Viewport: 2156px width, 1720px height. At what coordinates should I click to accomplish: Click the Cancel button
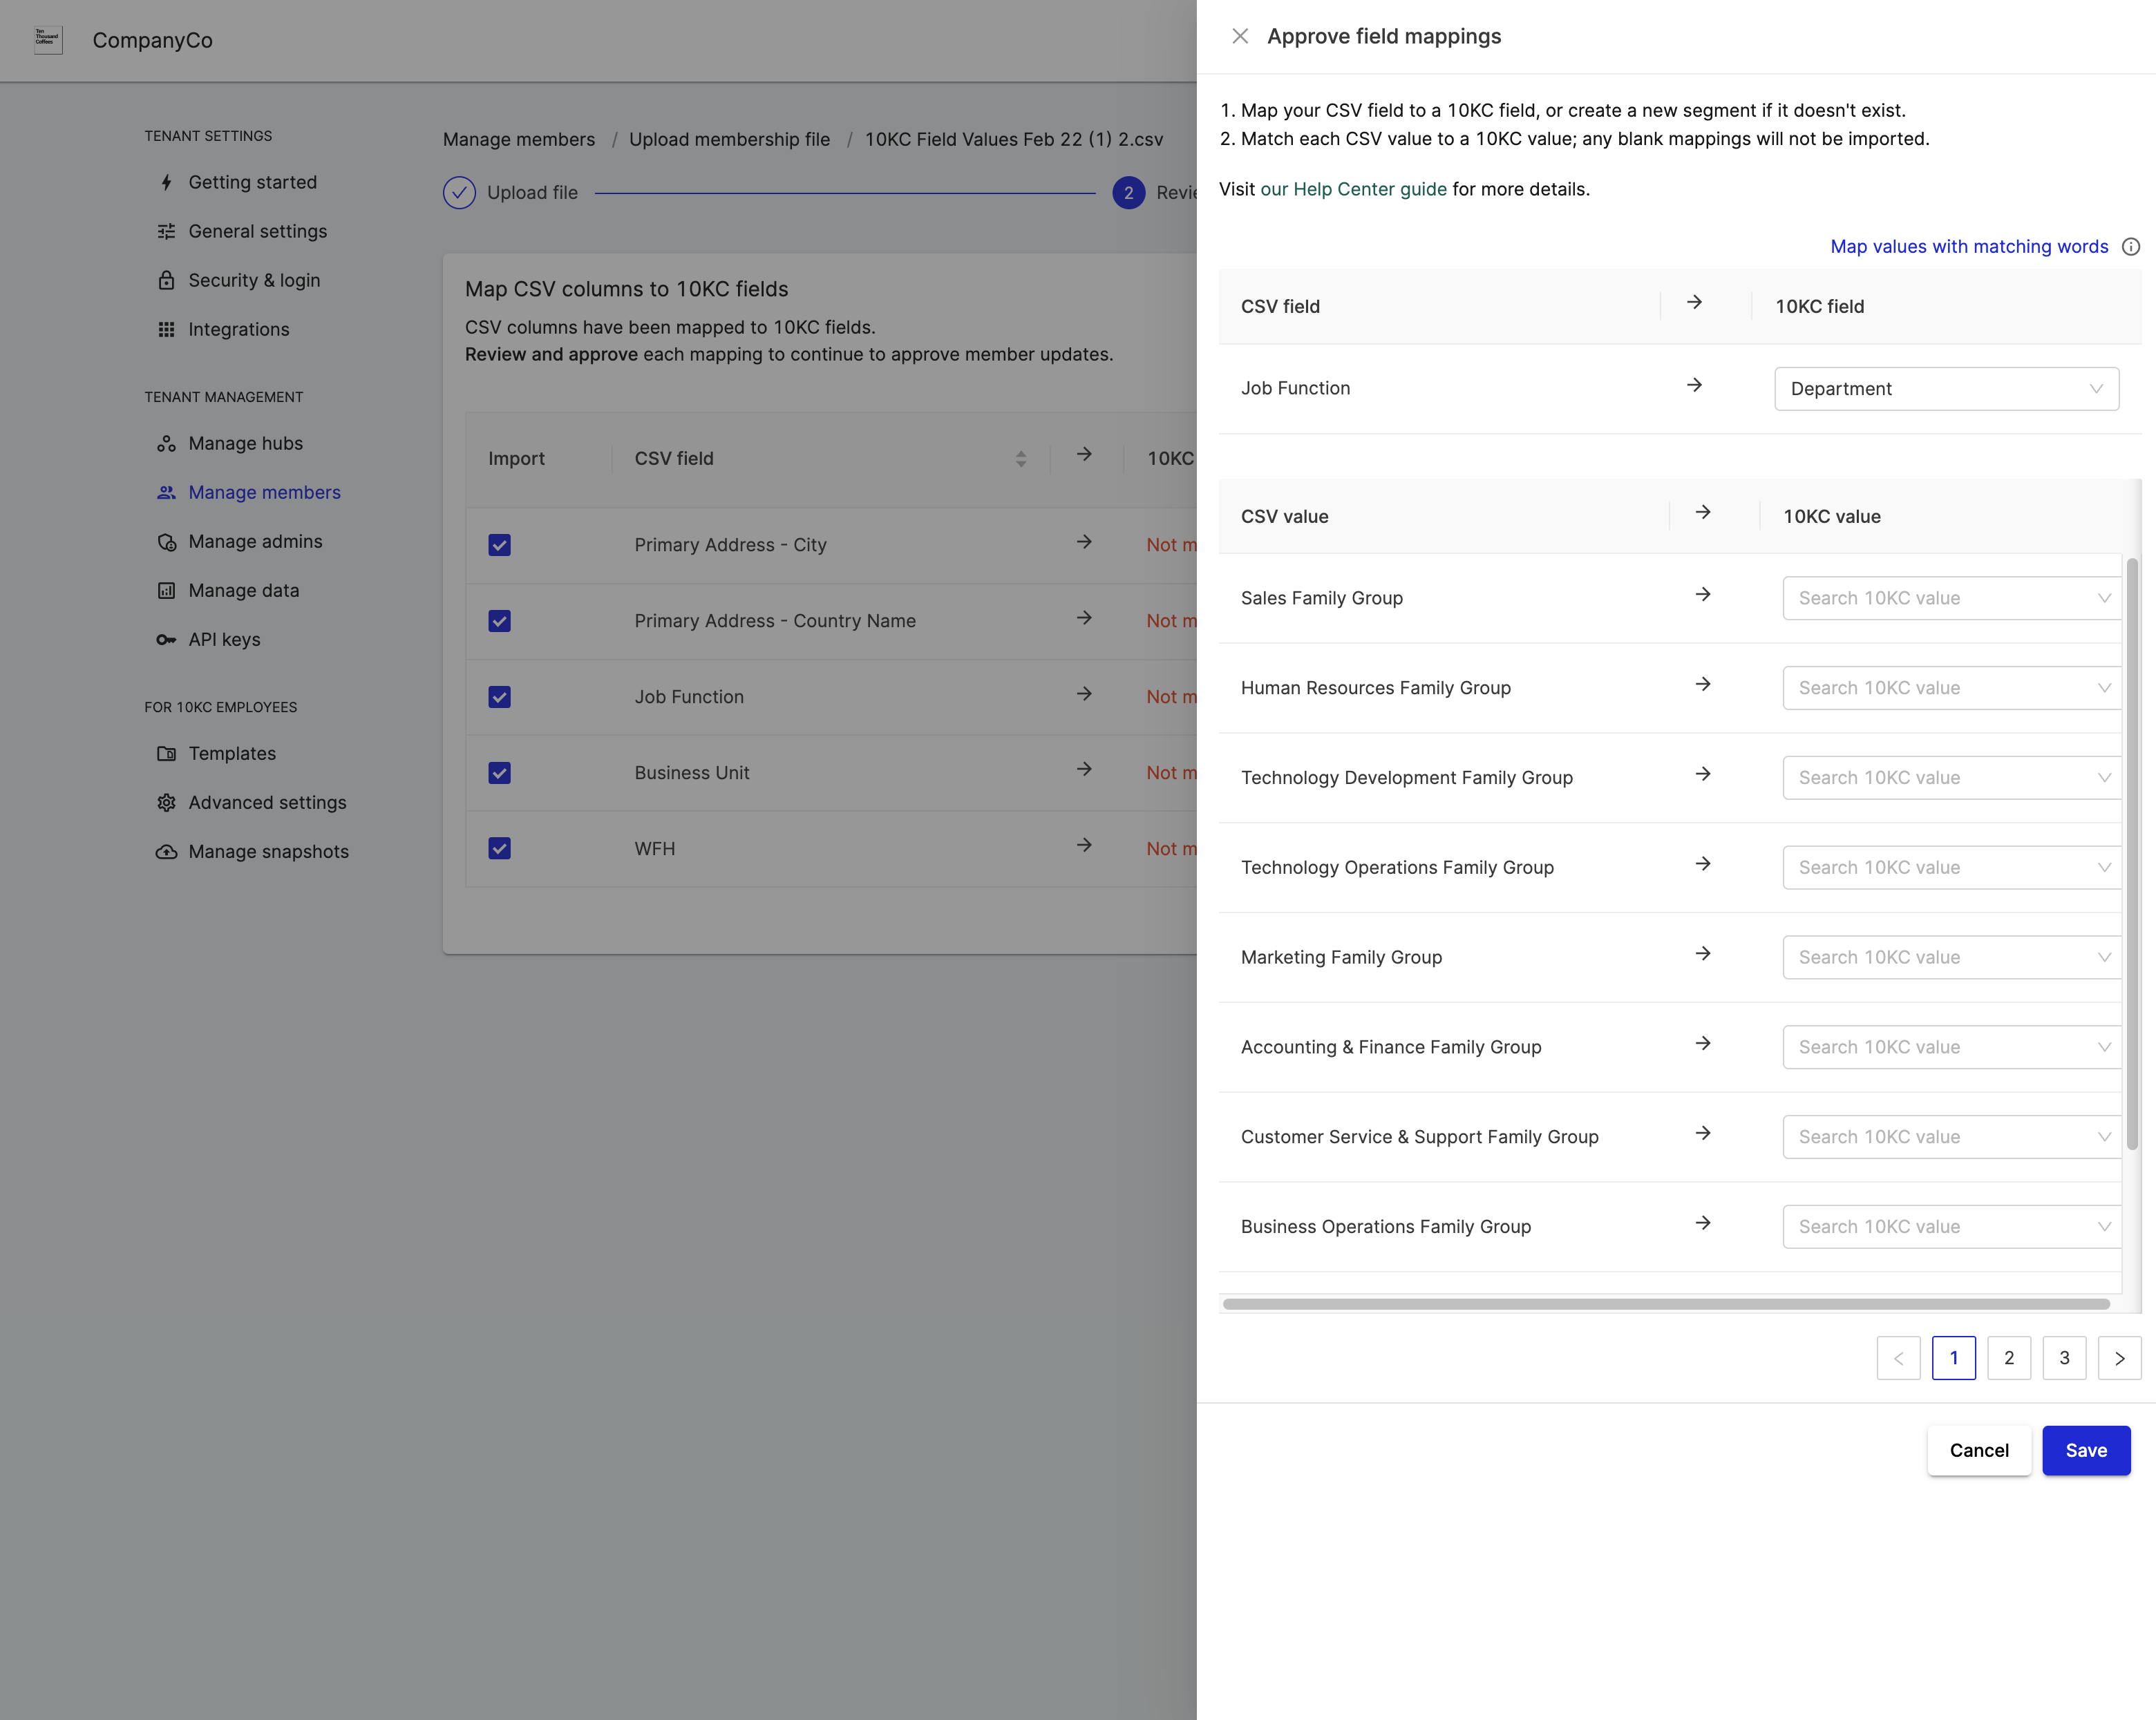click(x=1978, y=1450)
